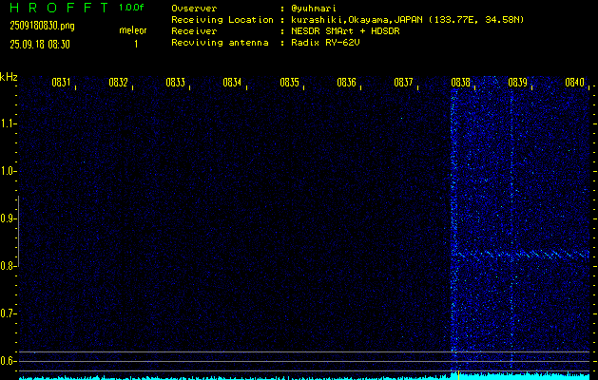Image resolution: width=598 pixels, height=380 pixels.
Task: Click the 0831 time marker
Action: [61, 83]
